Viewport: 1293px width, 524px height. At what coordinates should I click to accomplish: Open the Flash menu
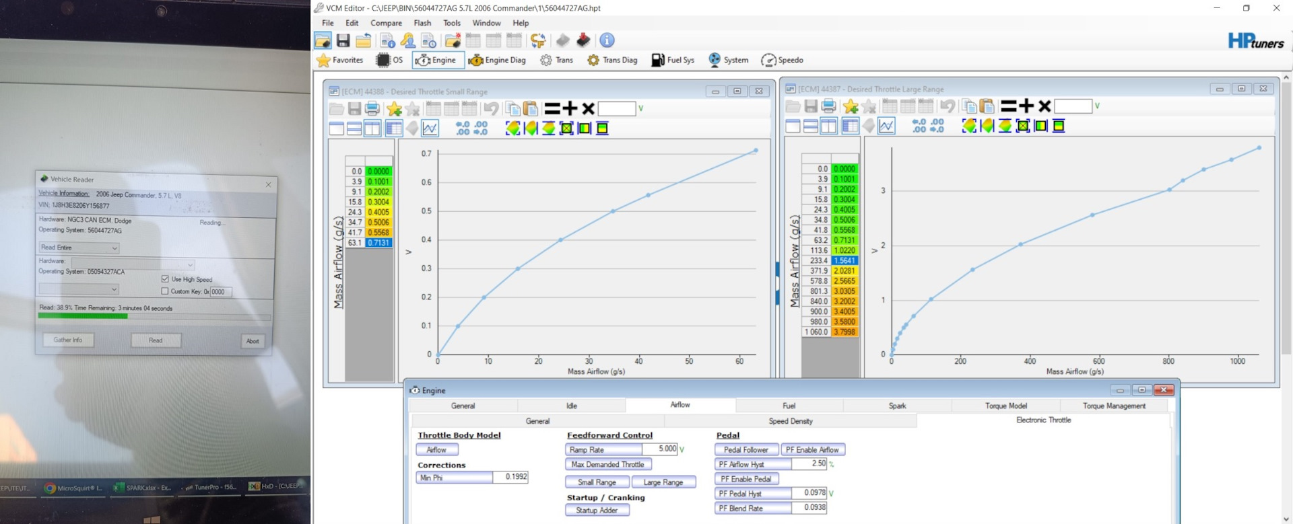(422, 23)
